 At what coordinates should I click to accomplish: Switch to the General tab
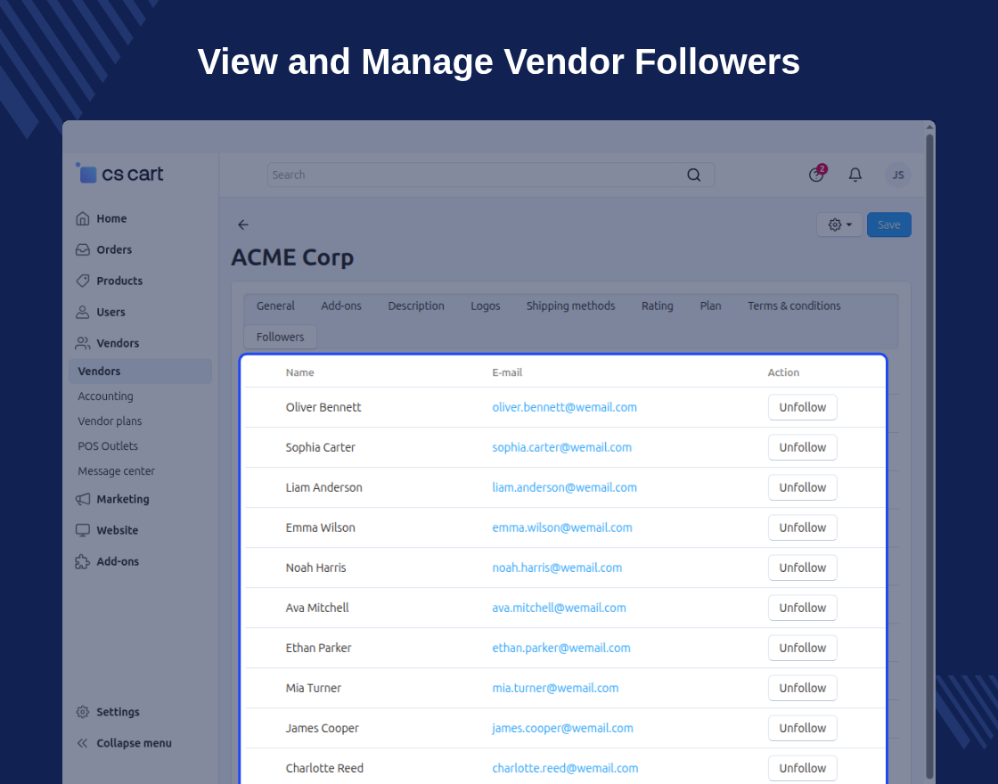[x=275, y=306]
